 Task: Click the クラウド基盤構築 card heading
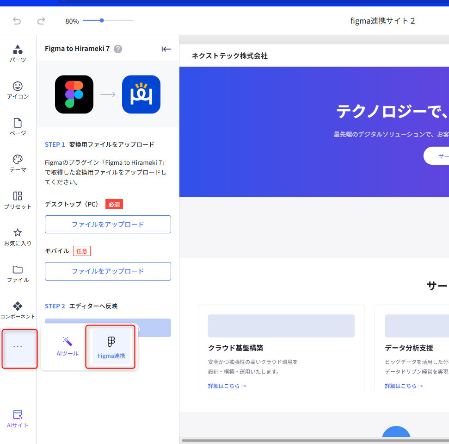(236, 348)
